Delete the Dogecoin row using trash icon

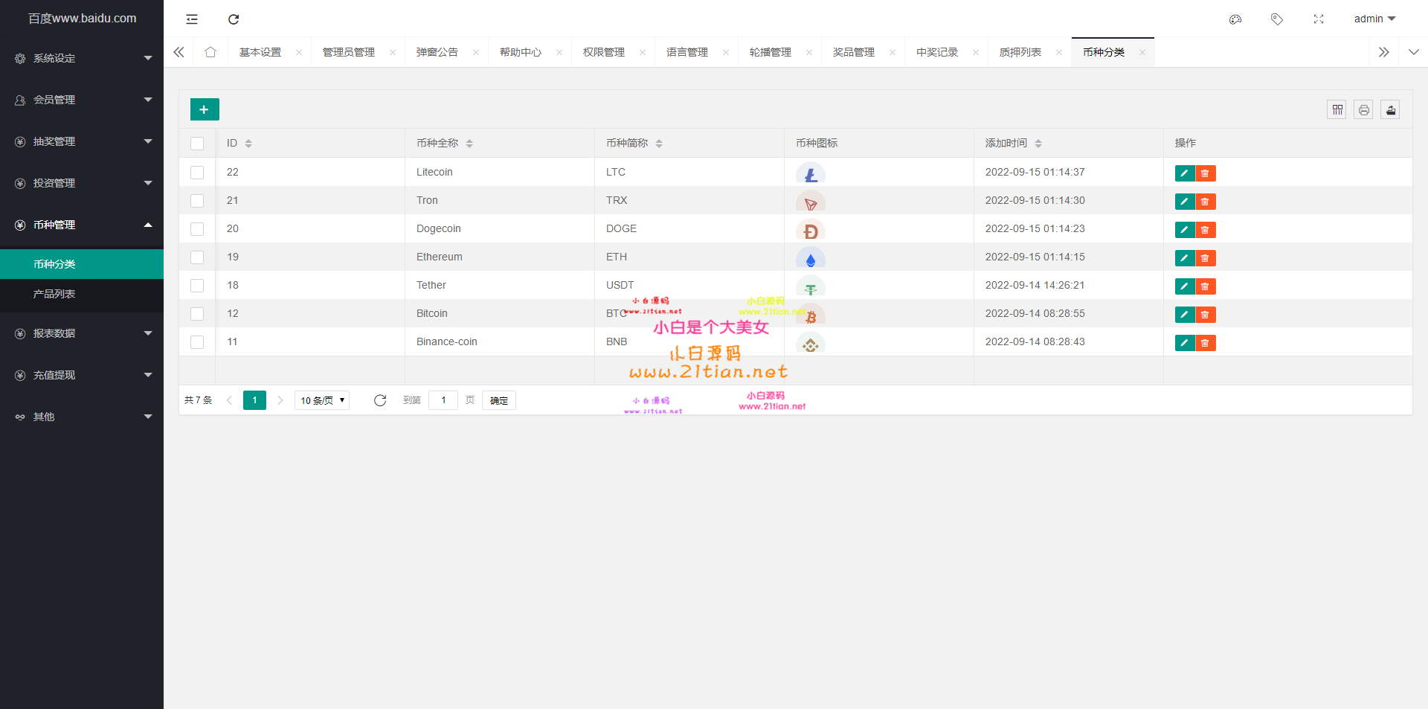1205,230
